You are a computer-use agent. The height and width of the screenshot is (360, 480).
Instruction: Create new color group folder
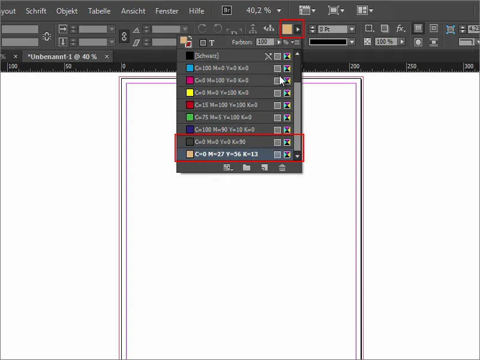pyautogui.click(x=247, y=167)
